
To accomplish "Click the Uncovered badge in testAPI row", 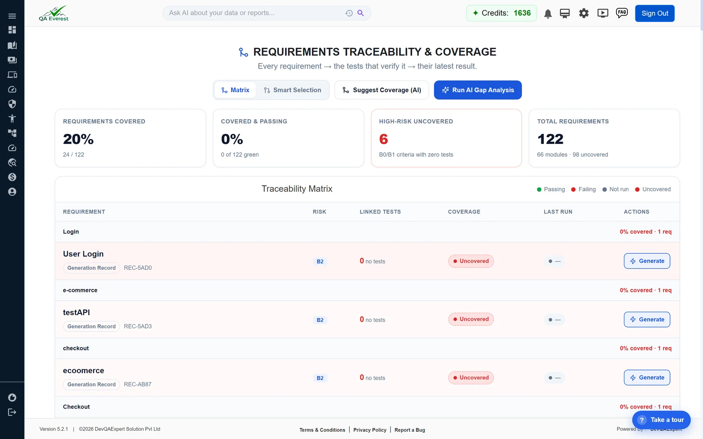I will (471, 319).
